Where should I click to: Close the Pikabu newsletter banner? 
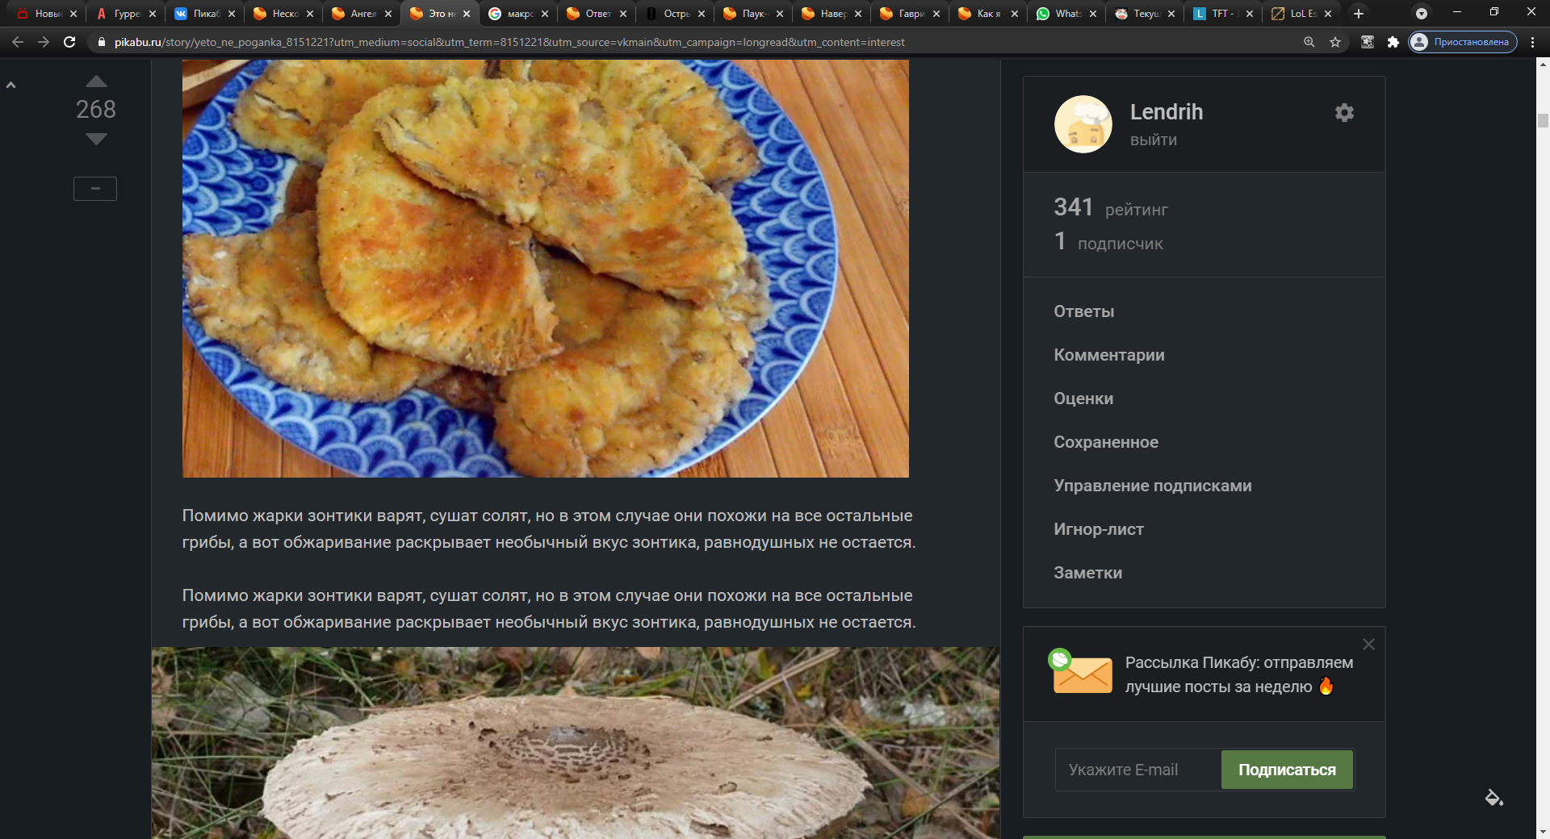pyautogui.click(x=1368, y=645)
